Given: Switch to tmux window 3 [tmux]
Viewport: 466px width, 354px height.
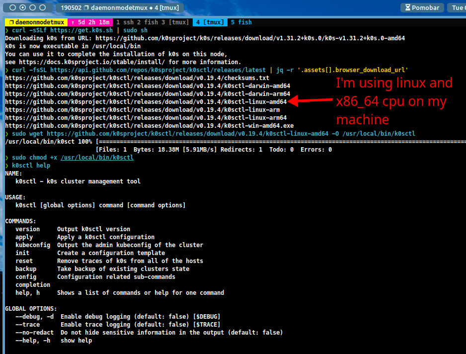Looking at the screenshot, I should [175, 22].
